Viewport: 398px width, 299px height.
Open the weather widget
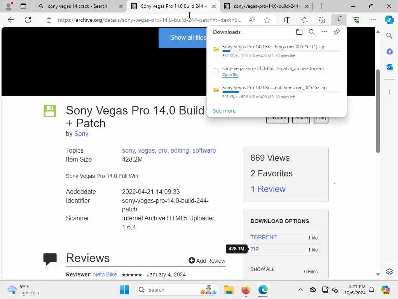point(23,290)
